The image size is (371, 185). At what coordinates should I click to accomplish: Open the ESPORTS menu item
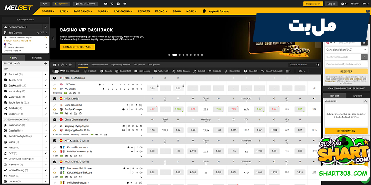[144, 11]
